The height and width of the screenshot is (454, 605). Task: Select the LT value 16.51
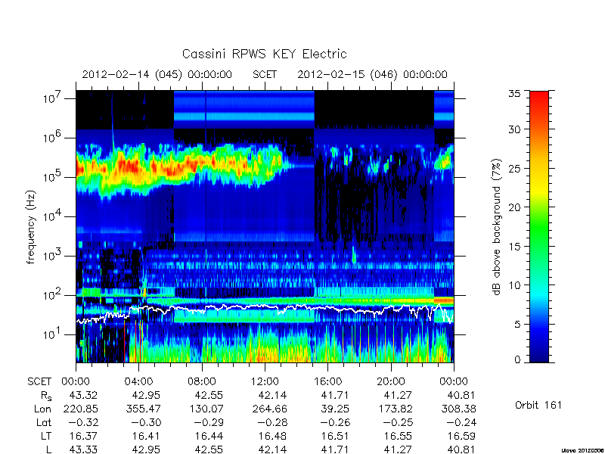pyautogui.click(x=336, y=436)
